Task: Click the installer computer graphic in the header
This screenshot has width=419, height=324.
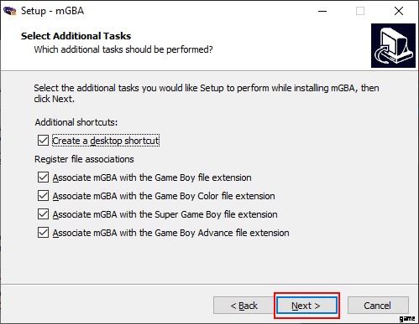Action: pos(393,45)
